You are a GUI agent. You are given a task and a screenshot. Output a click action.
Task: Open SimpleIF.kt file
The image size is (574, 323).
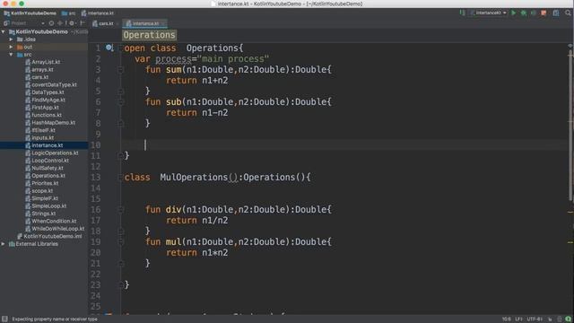tap(41, 198)
